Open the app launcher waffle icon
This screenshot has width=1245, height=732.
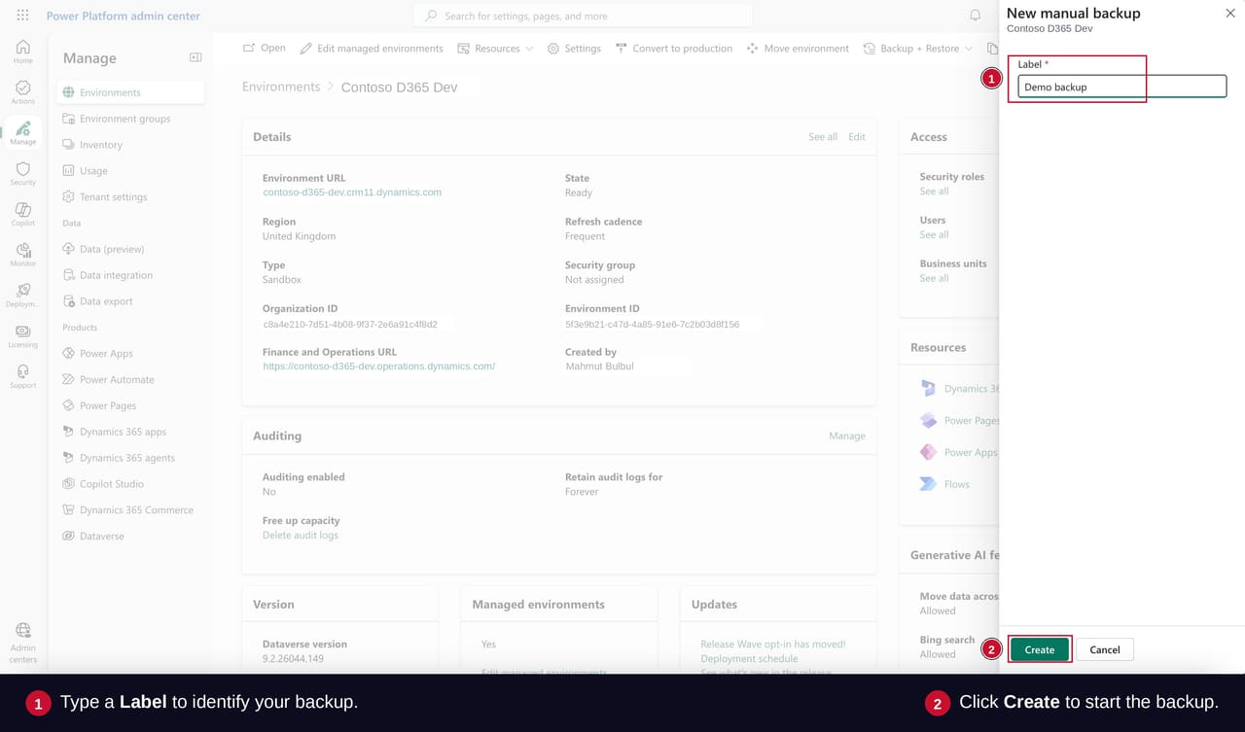(x=22, y=16)
